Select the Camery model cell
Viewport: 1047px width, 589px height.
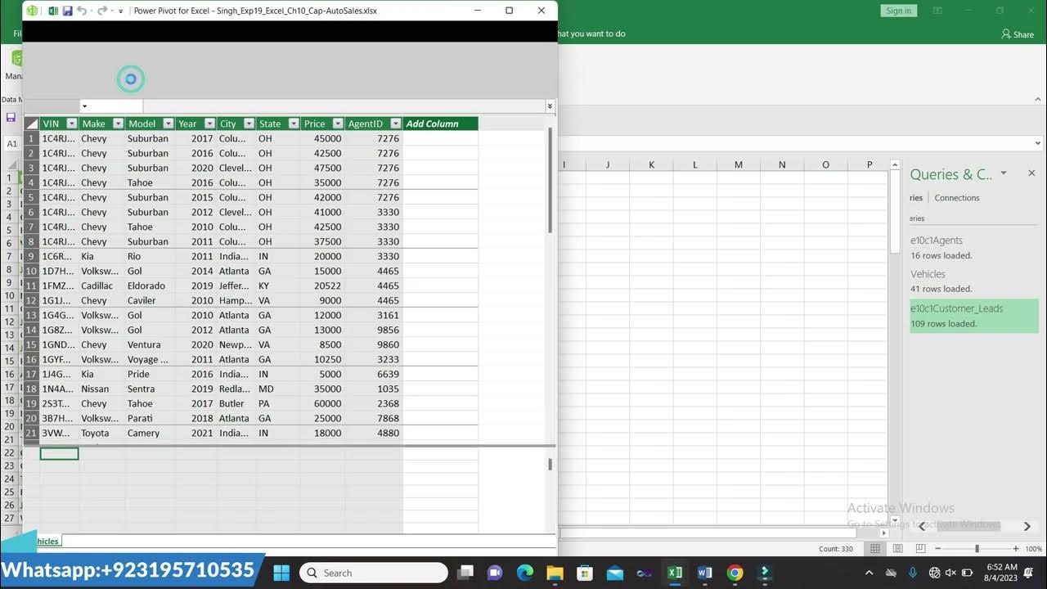point(150,433)
